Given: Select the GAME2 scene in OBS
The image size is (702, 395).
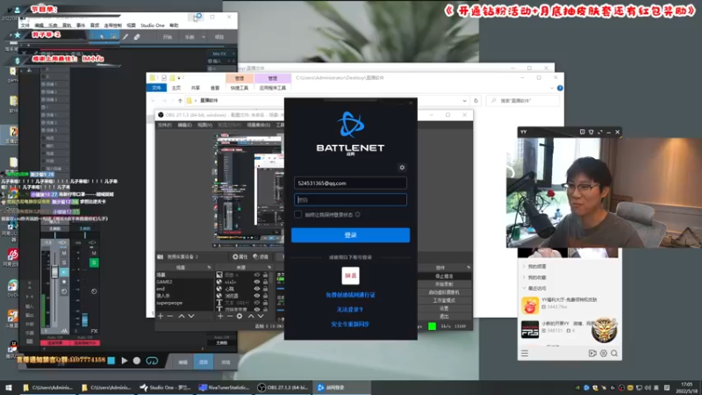Looking at the screenshot, I should tap(184, 282).
